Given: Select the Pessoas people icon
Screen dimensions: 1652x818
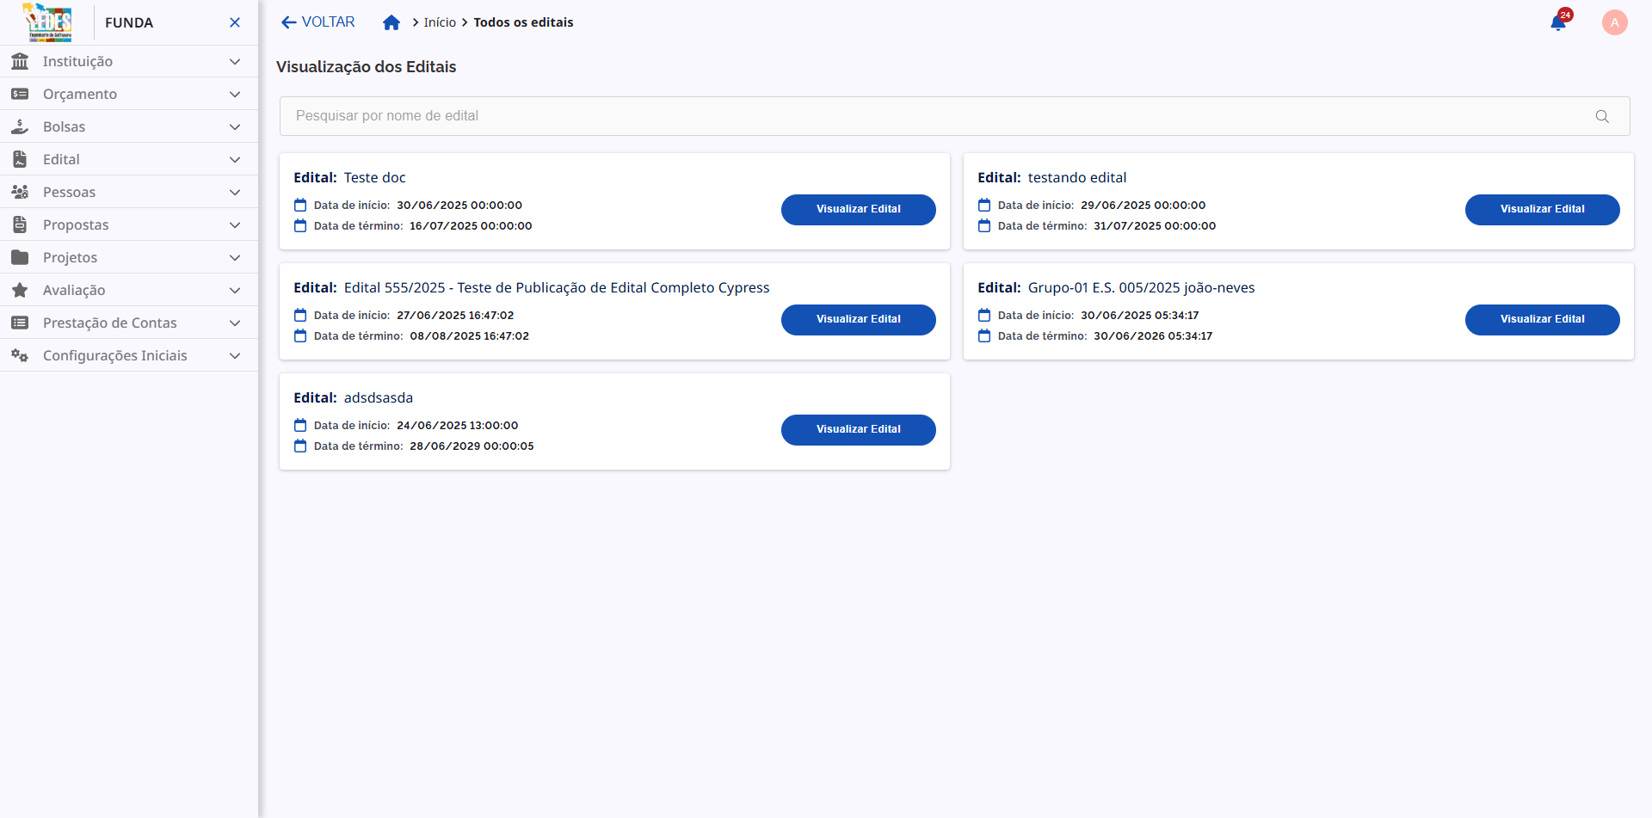Looking at the screenshot, I should coord(19,192).
